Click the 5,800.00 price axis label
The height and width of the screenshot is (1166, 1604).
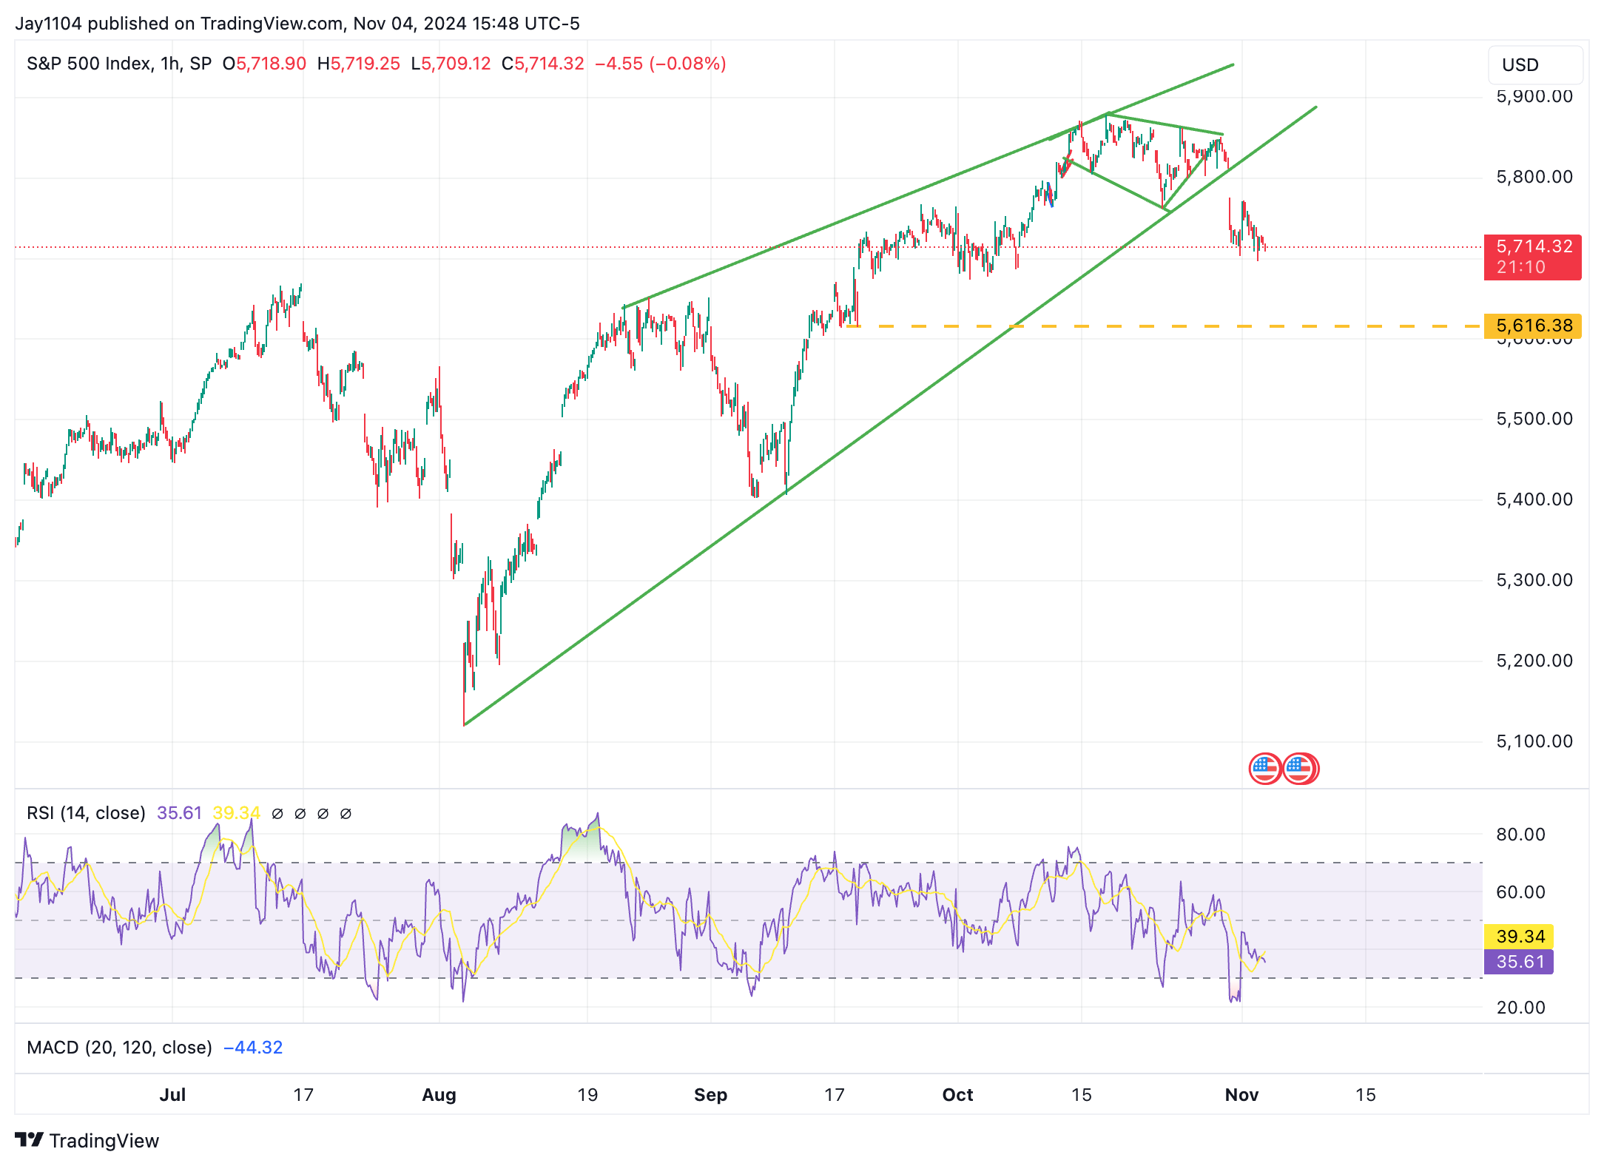(x=1534, y=177)
